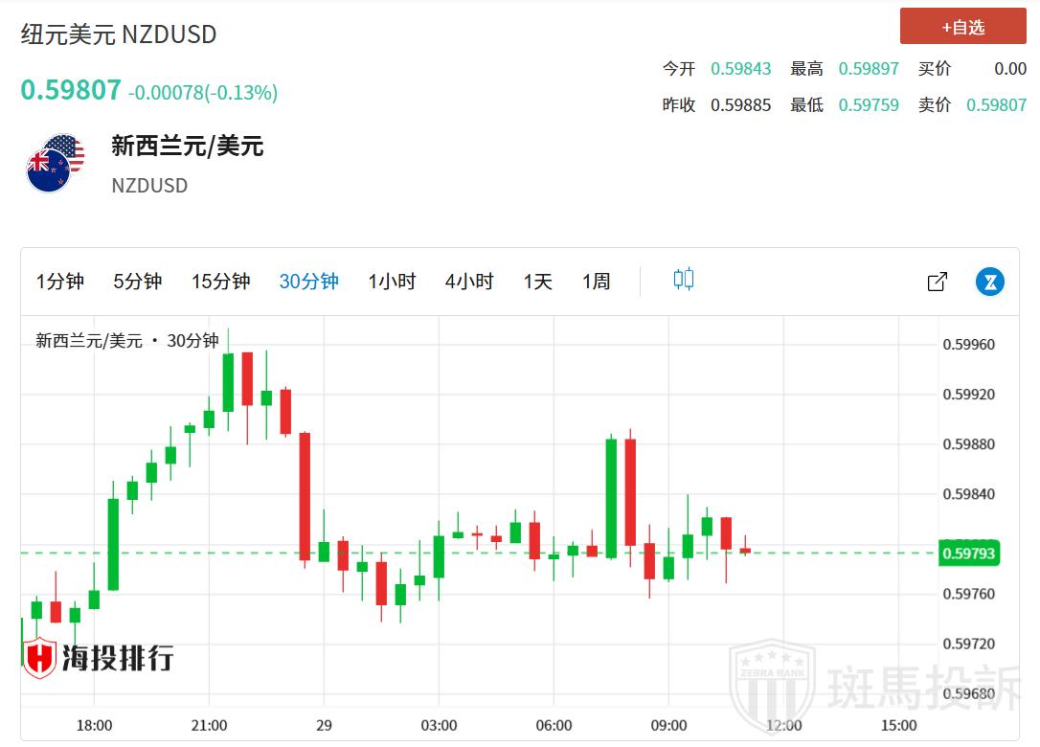The width and height of the screenshot is (1040, 747).
Task: Select the active 30分钟 interval
Action: (x=308, y=282)
